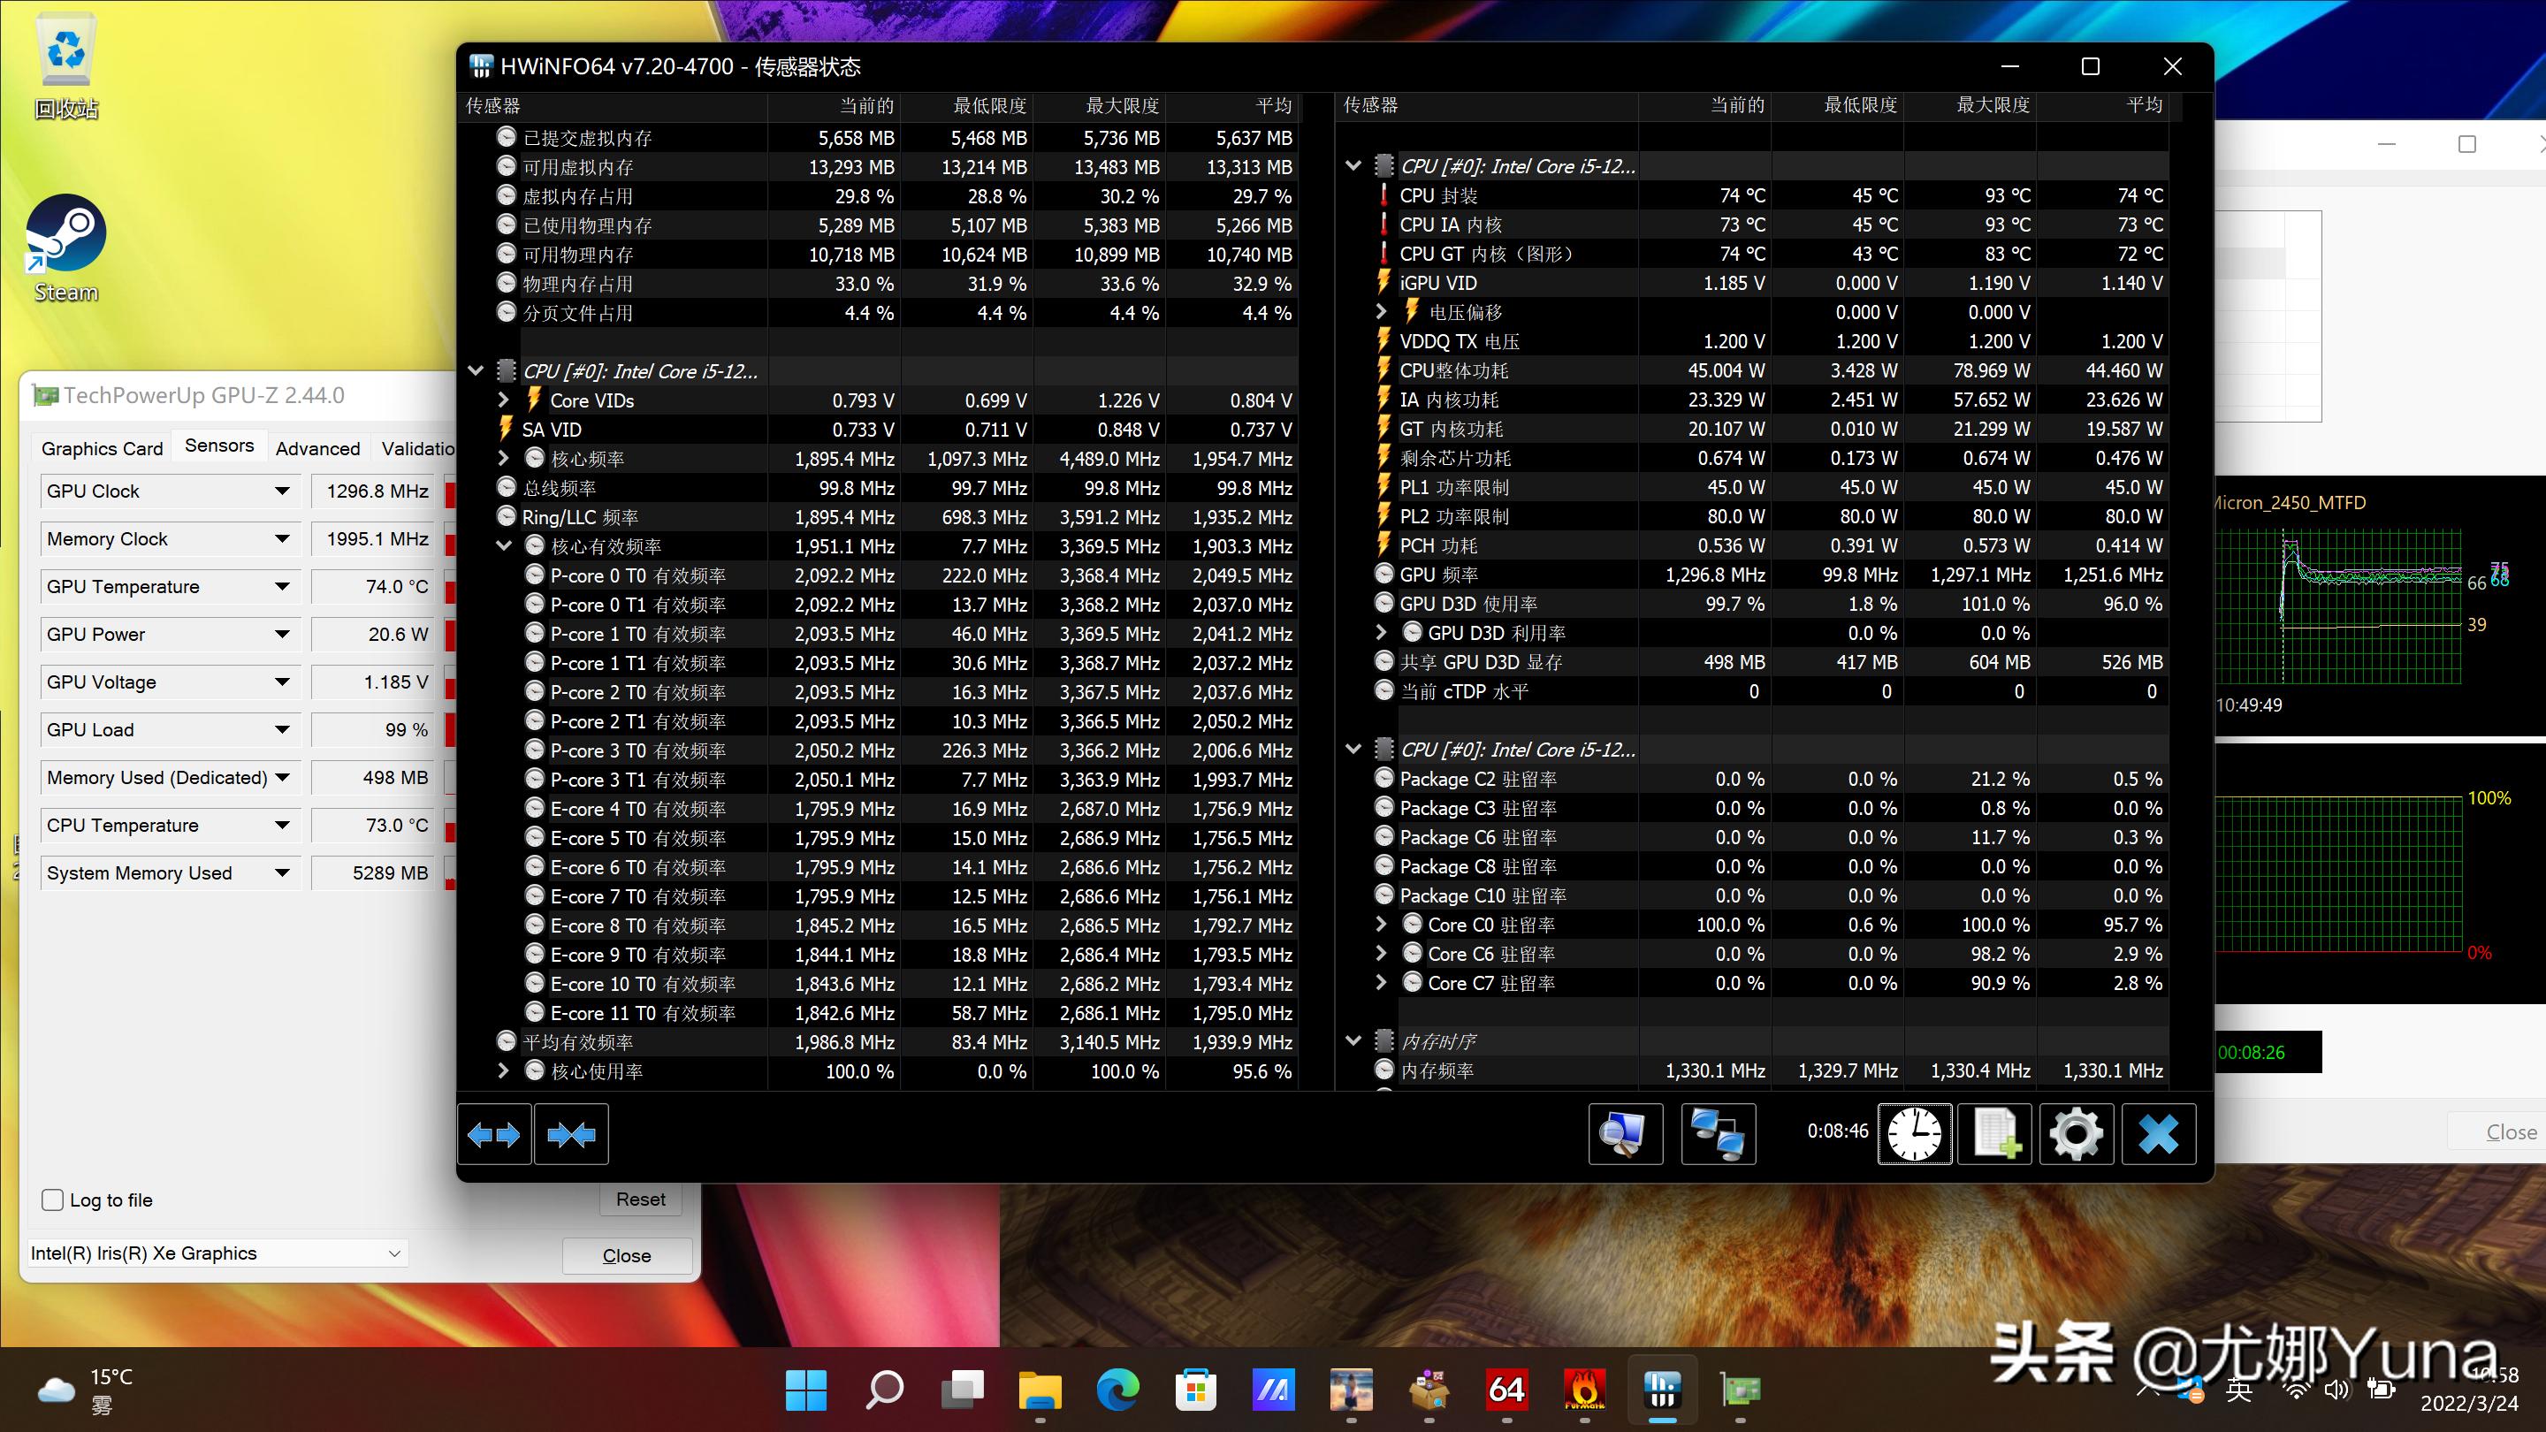Open GPU Temperature sensor dropdown
The width and height of the screenshot is (2546, 1432).
click(x=282, y=587)
